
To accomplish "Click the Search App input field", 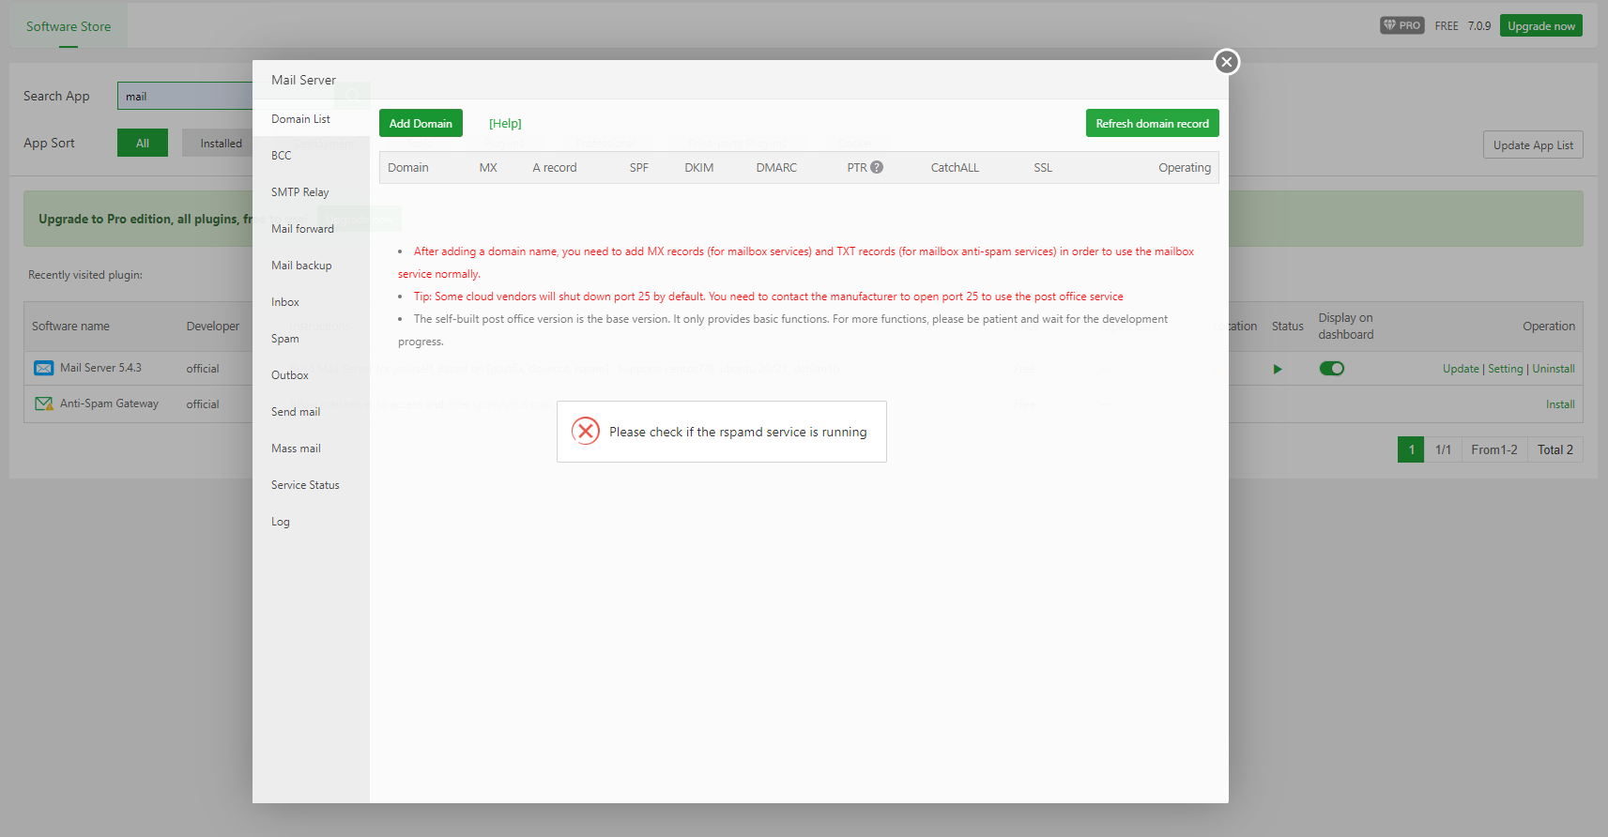I will (185, 96).
